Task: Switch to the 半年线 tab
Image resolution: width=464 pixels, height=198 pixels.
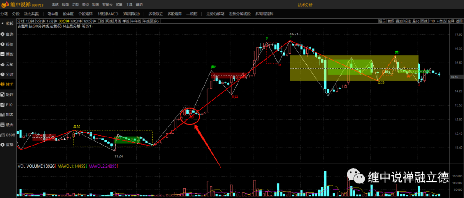Action: [136, 21]
